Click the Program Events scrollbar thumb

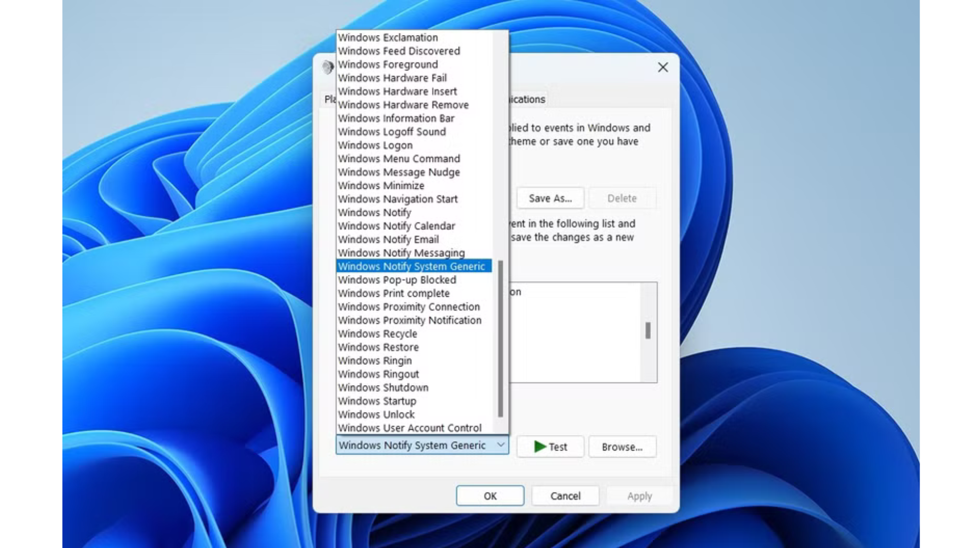point(647,331)
